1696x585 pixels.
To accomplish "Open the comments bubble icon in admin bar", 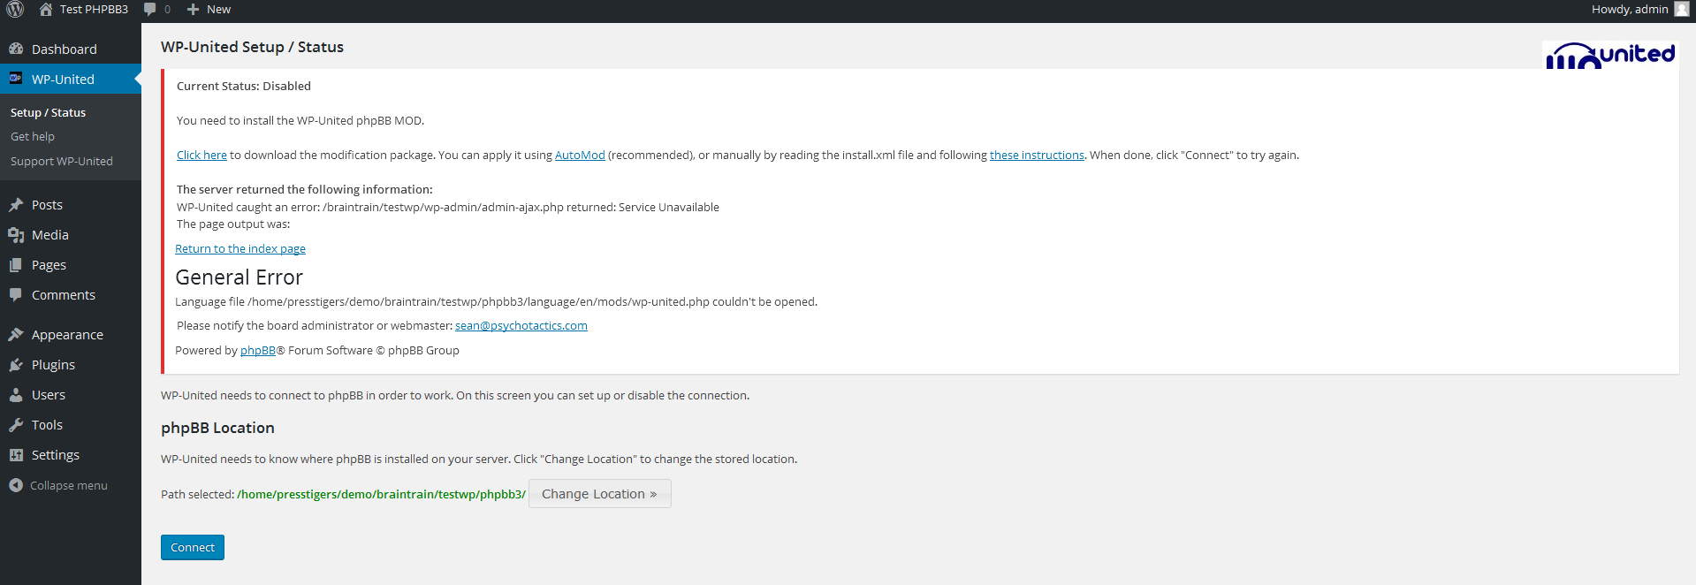I will coord(150,10).
